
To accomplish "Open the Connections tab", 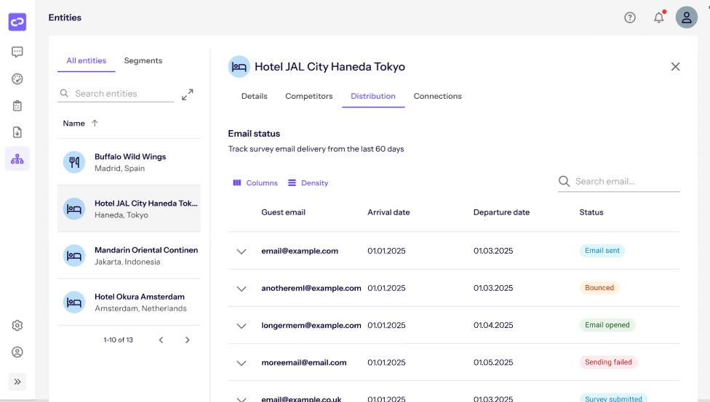I will (437, 96).
